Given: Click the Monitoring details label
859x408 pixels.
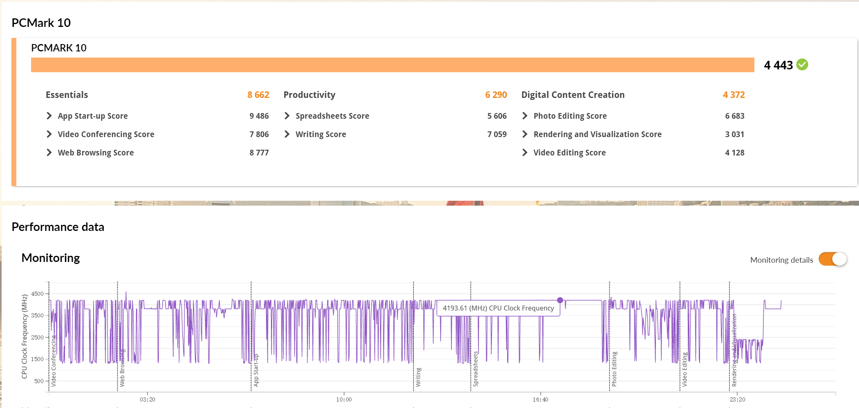Looking at the screenshot, I should (781, 260).
